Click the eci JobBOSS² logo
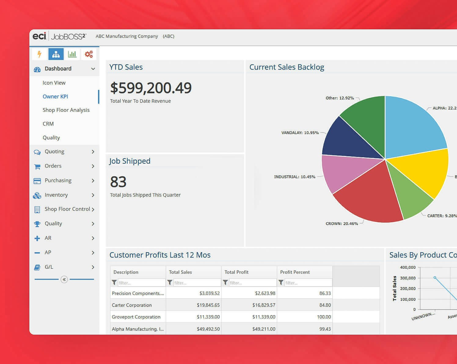457x364 pixels. (x=60, y=36)
